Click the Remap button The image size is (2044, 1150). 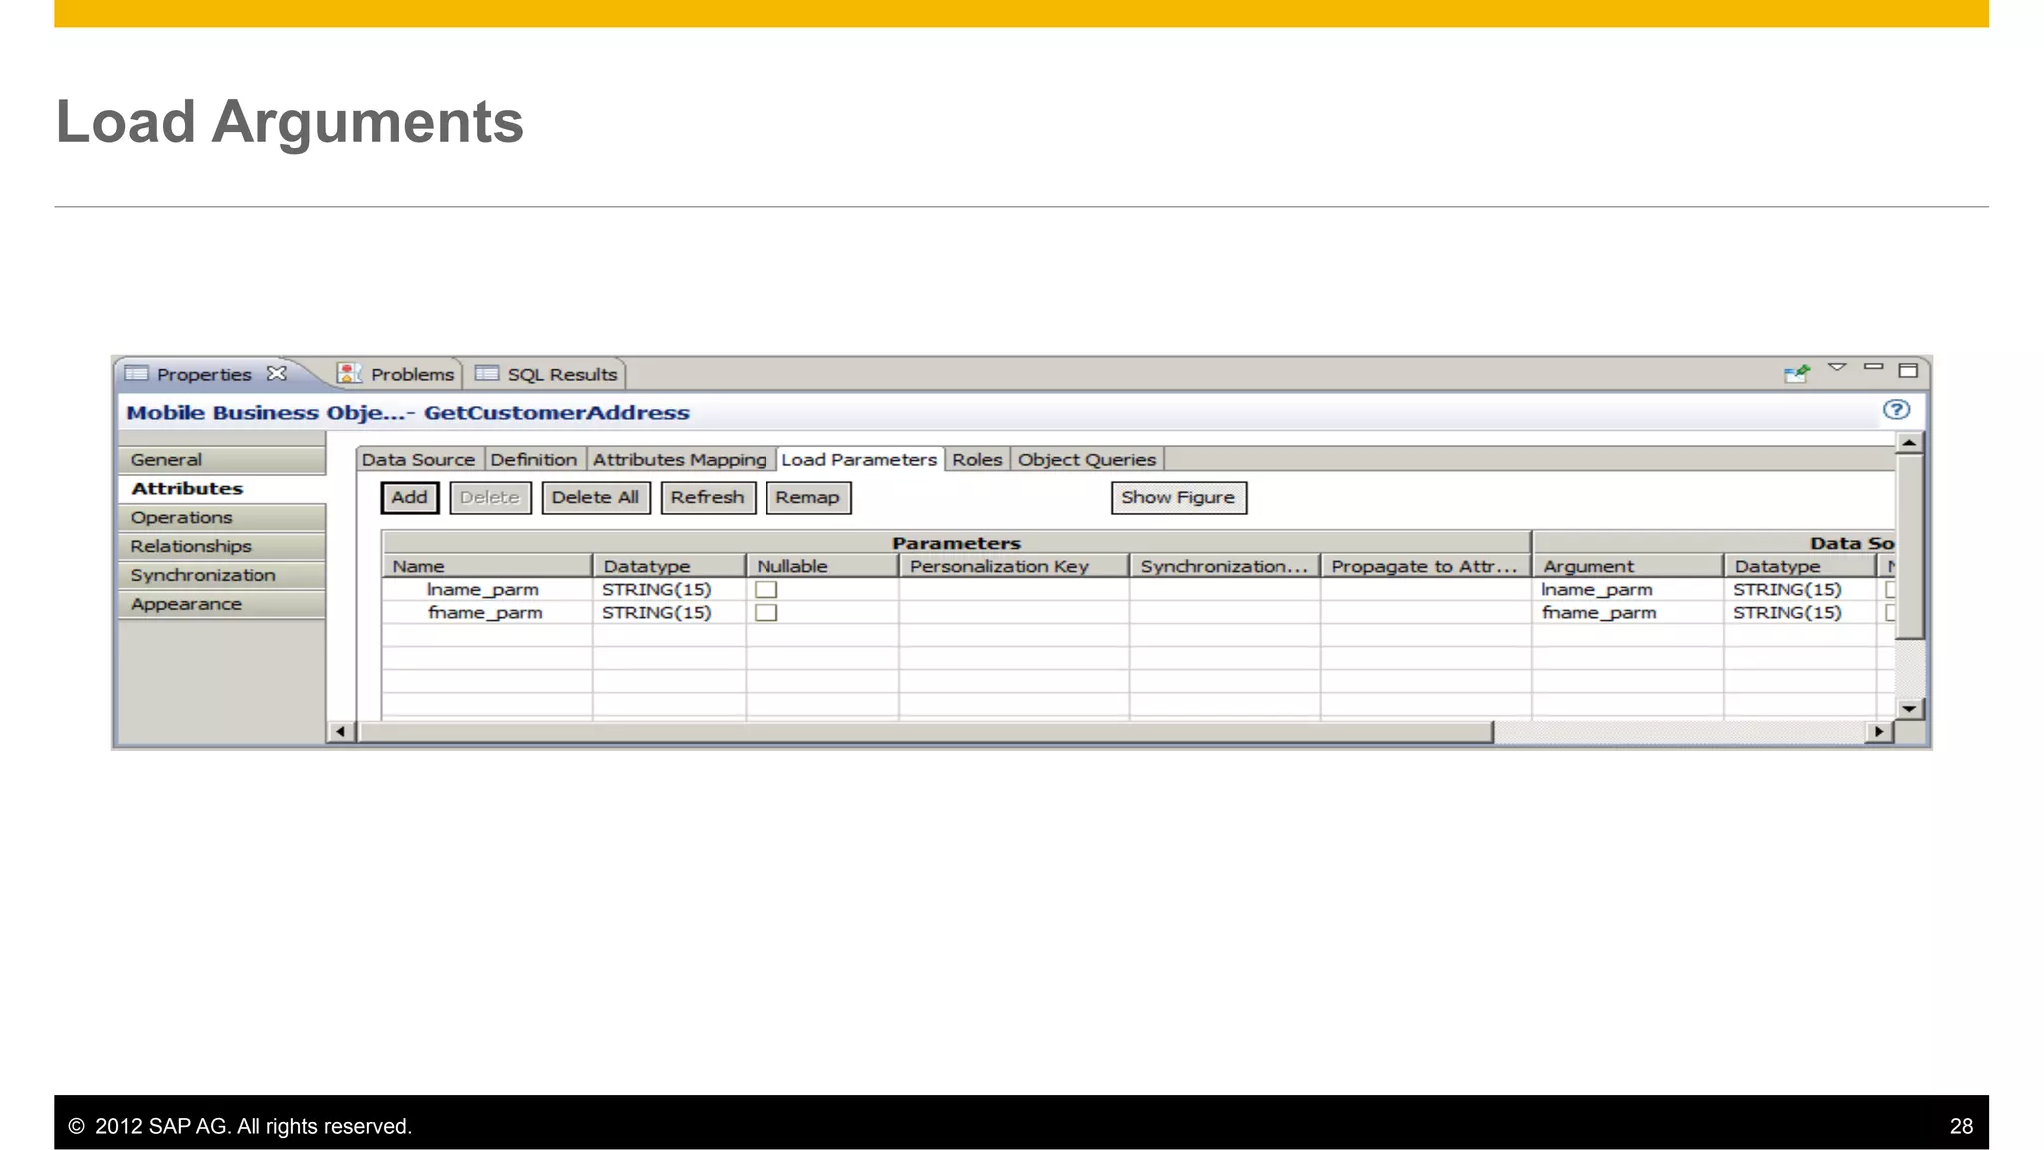[808, 497]
